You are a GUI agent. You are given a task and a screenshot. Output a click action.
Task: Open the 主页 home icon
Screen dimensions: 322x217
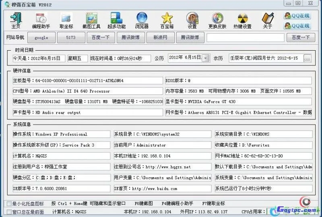pos(16,20)
